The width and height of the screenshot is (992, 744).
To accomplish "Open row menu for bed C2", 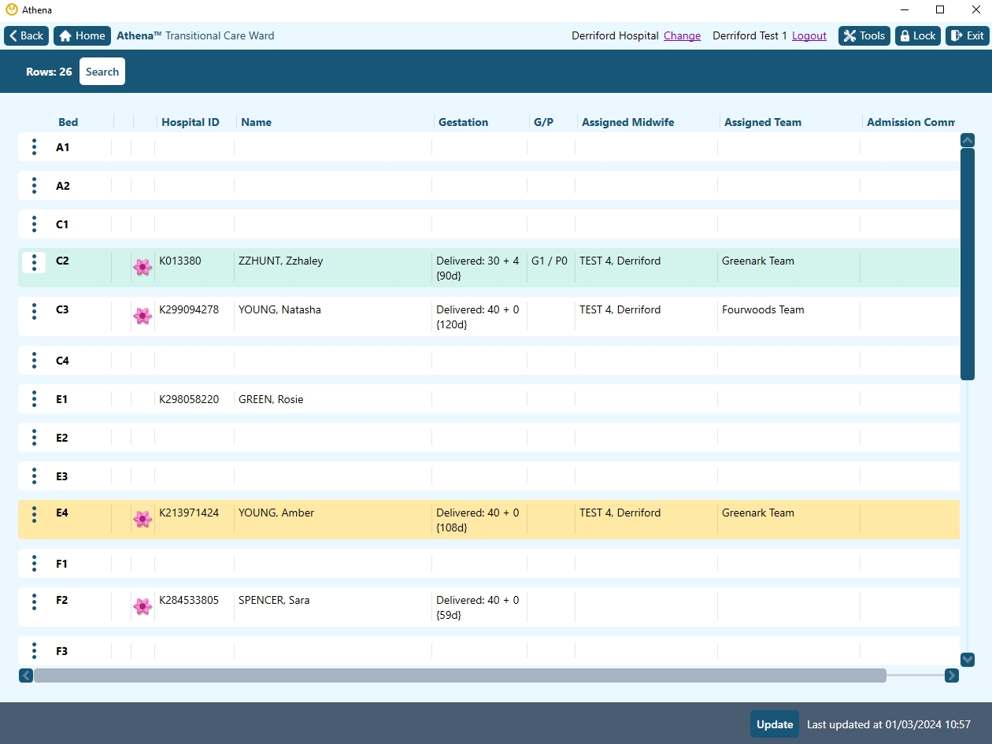I will (x=34, y=262).
